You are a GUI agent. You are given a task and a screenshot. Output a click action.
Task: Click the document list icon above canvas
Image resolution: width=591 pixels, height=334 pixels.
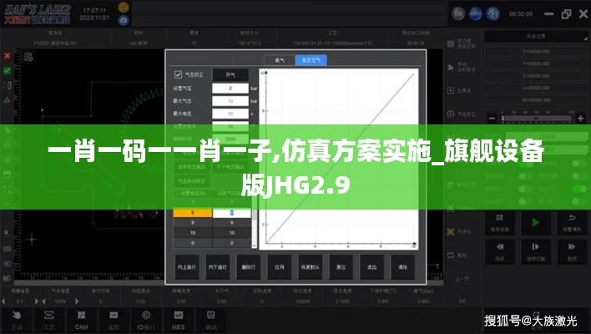click(x=28, y=57)
